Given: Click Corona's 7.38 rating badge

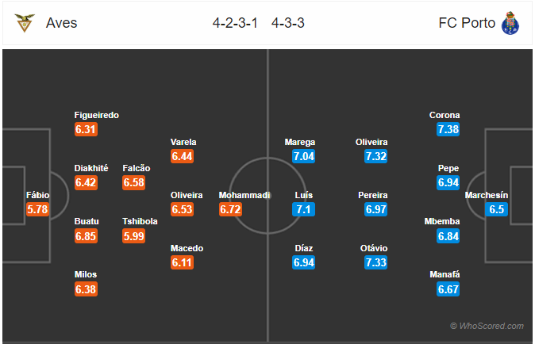Looking at the screenshot, I should [448, 129].
